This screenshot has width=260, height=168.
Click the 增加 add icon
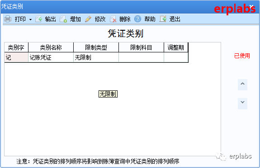click(x=63, y=19)
